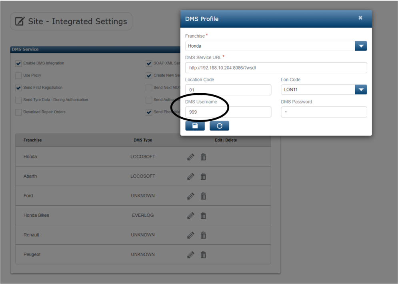Click the Edit / Delete column header
The width and height of the screenshot is (400, 284).
click(226, 140)
